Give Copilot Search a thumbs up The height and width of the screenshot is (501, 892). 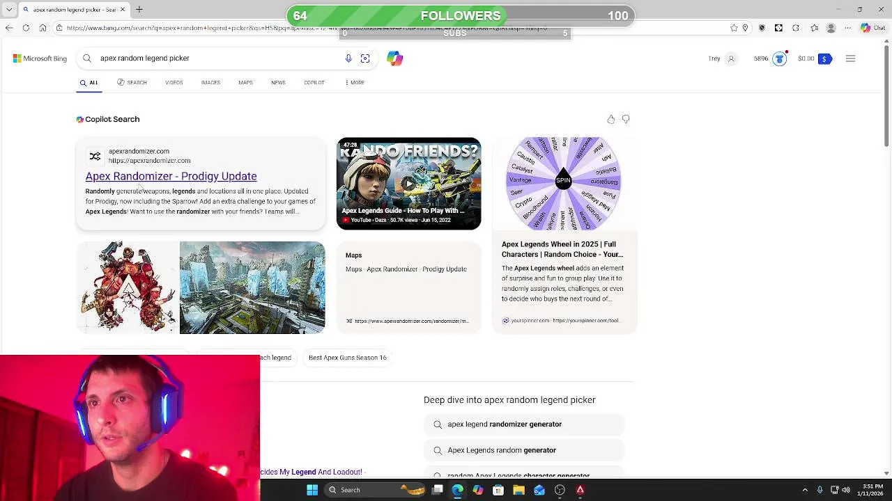click(x=611, y=120)
